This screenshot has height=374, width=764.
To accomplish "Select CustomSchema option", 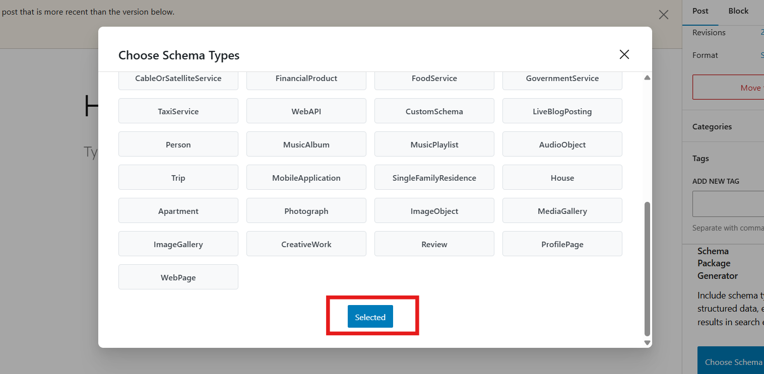I will (434, 111).
